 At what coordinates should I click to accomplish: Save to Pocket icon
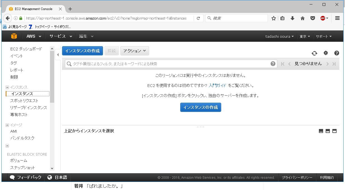312,18
